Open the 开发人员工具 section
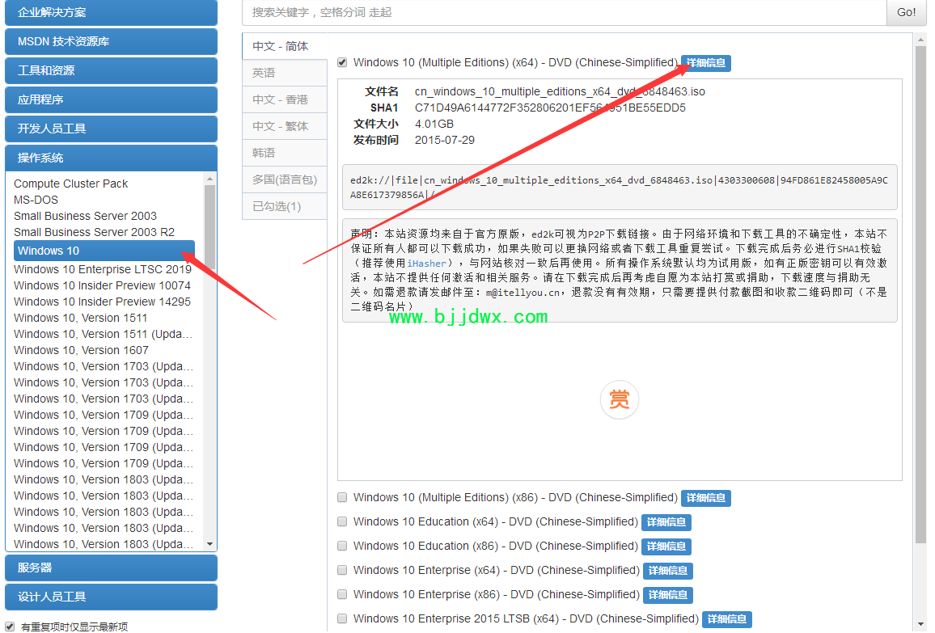Image resolution: width=935 pixels, height=633 pixels. 111,129
